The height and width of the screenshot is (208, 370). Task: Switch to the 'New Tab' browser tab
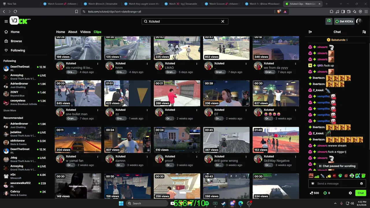[20, 4]
